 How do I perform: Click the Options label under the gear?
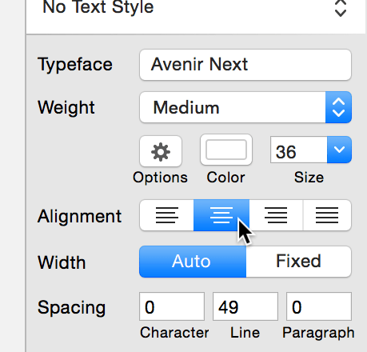tap(160, 178)
